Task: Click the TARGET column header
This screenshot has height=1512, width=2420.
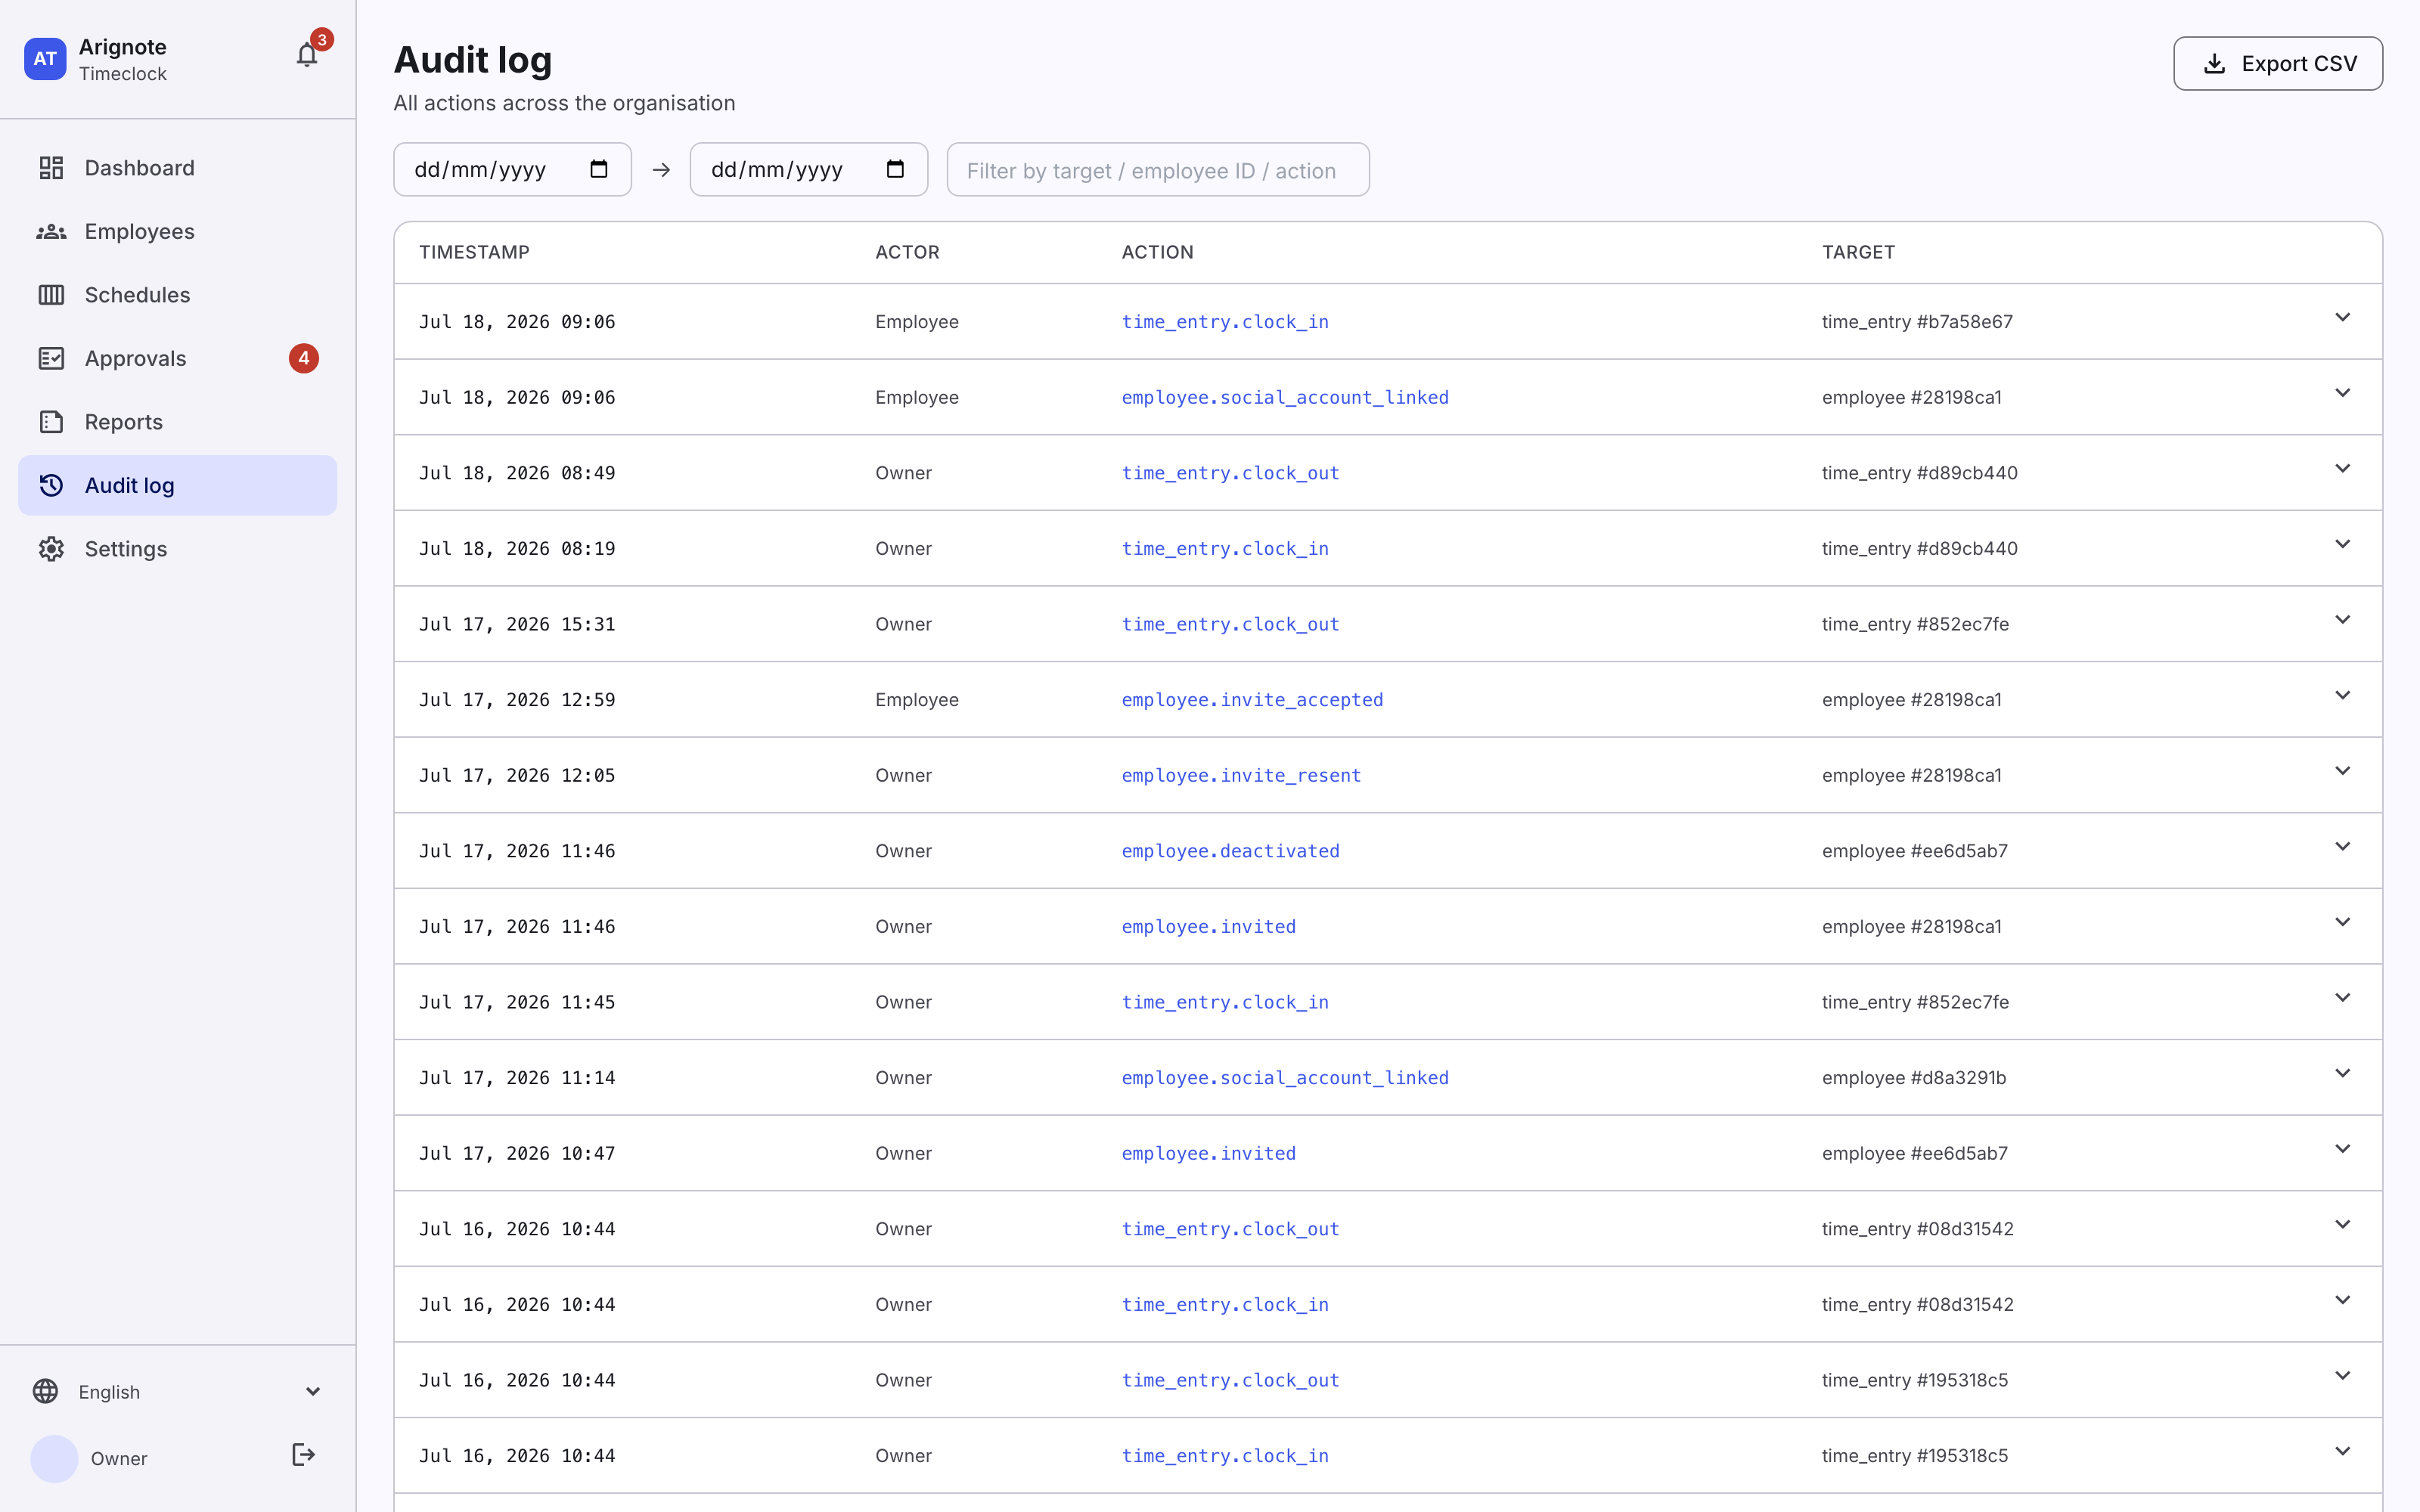Action: (1858, 252)
